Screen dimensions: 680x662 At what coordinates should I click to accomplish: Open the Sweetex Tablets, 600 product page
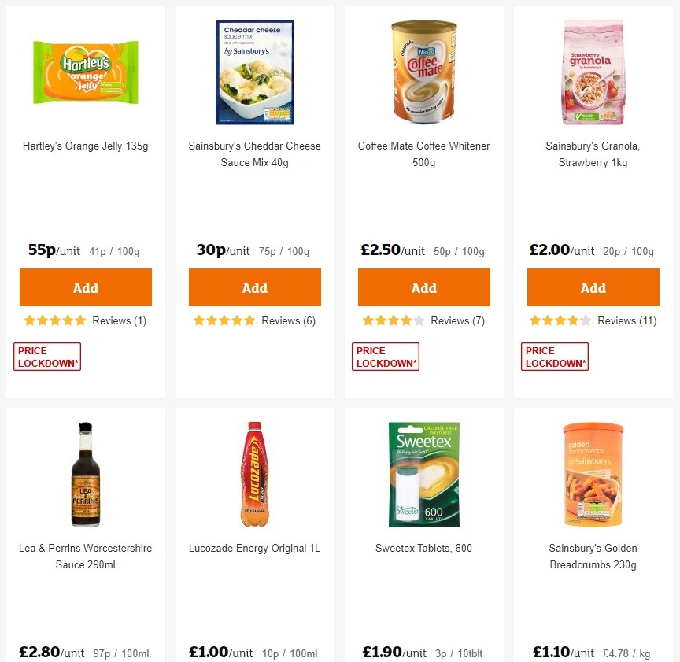423,548
